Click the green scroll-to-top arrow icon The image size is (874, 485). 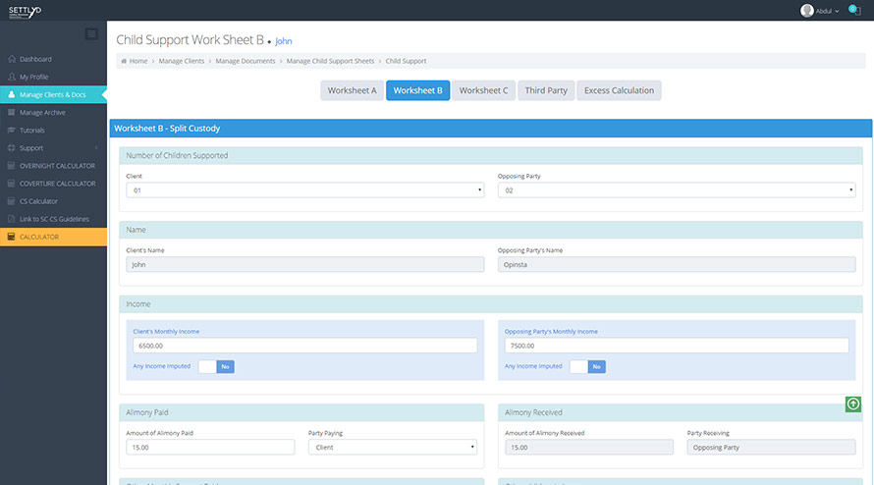pyautogui.click(x=852, y=404)
